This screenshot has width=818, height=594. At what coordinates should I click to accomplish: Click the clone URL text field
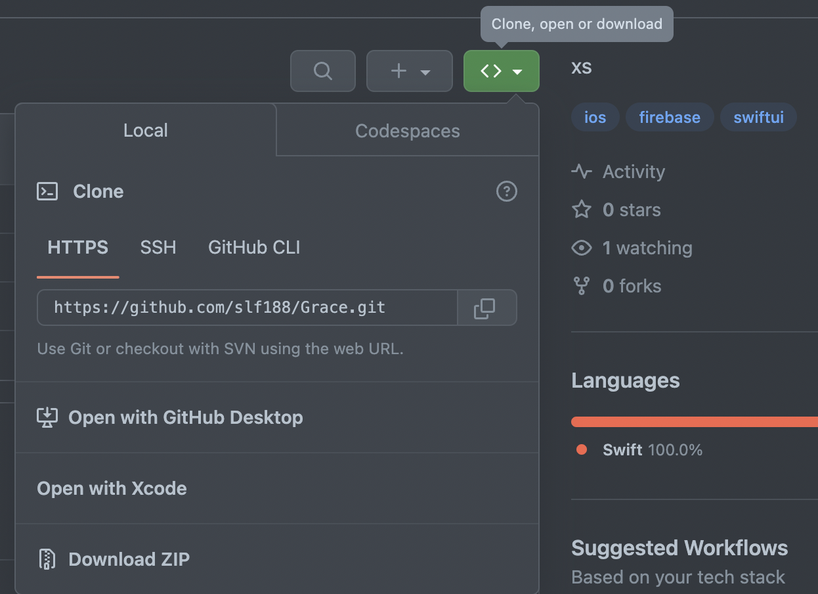click(x=248, y=308)
